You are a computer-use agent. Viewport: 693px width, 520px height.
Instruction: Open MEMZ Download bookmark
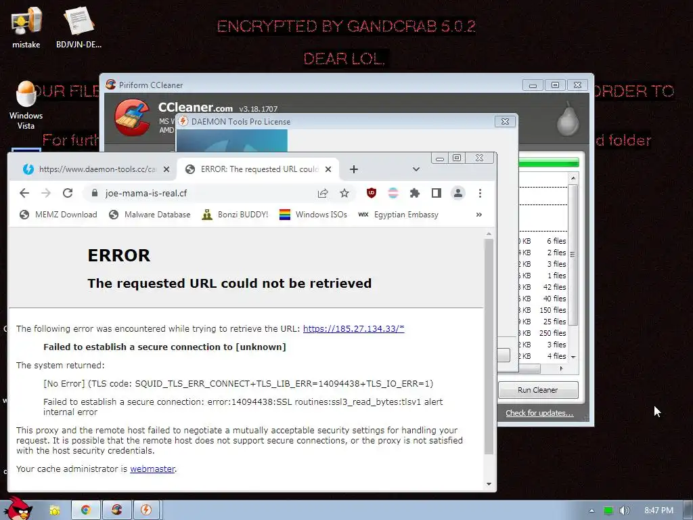click(x=58, y=215)
